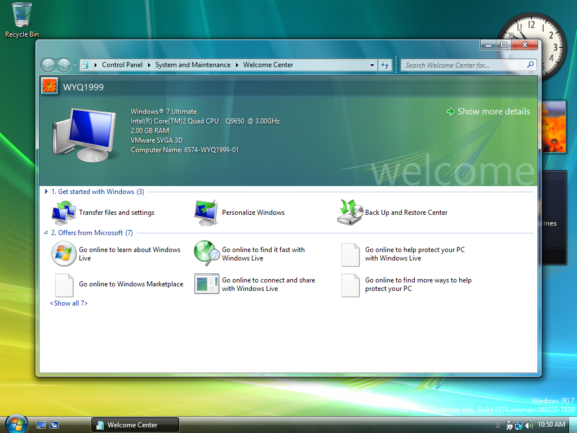Viewport: 577px width, 433px height.
Task: Open the Back Up and Restore Center icon
Action: point(350,213)
